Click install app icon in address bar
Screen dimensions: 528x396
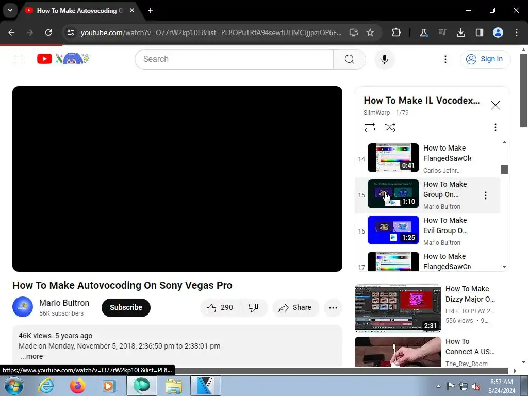(353, 32)
